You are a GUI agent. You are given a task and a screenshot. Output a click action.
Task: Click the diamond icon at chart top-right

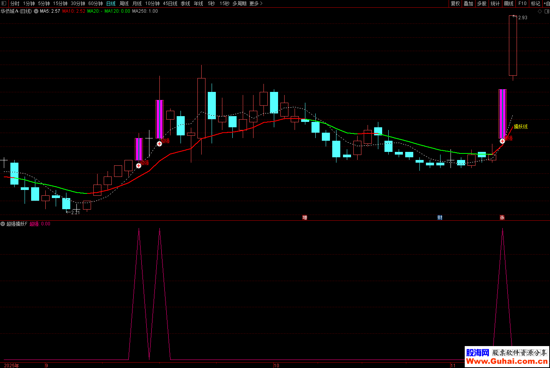pyautogui.click(x=540, y=12)
